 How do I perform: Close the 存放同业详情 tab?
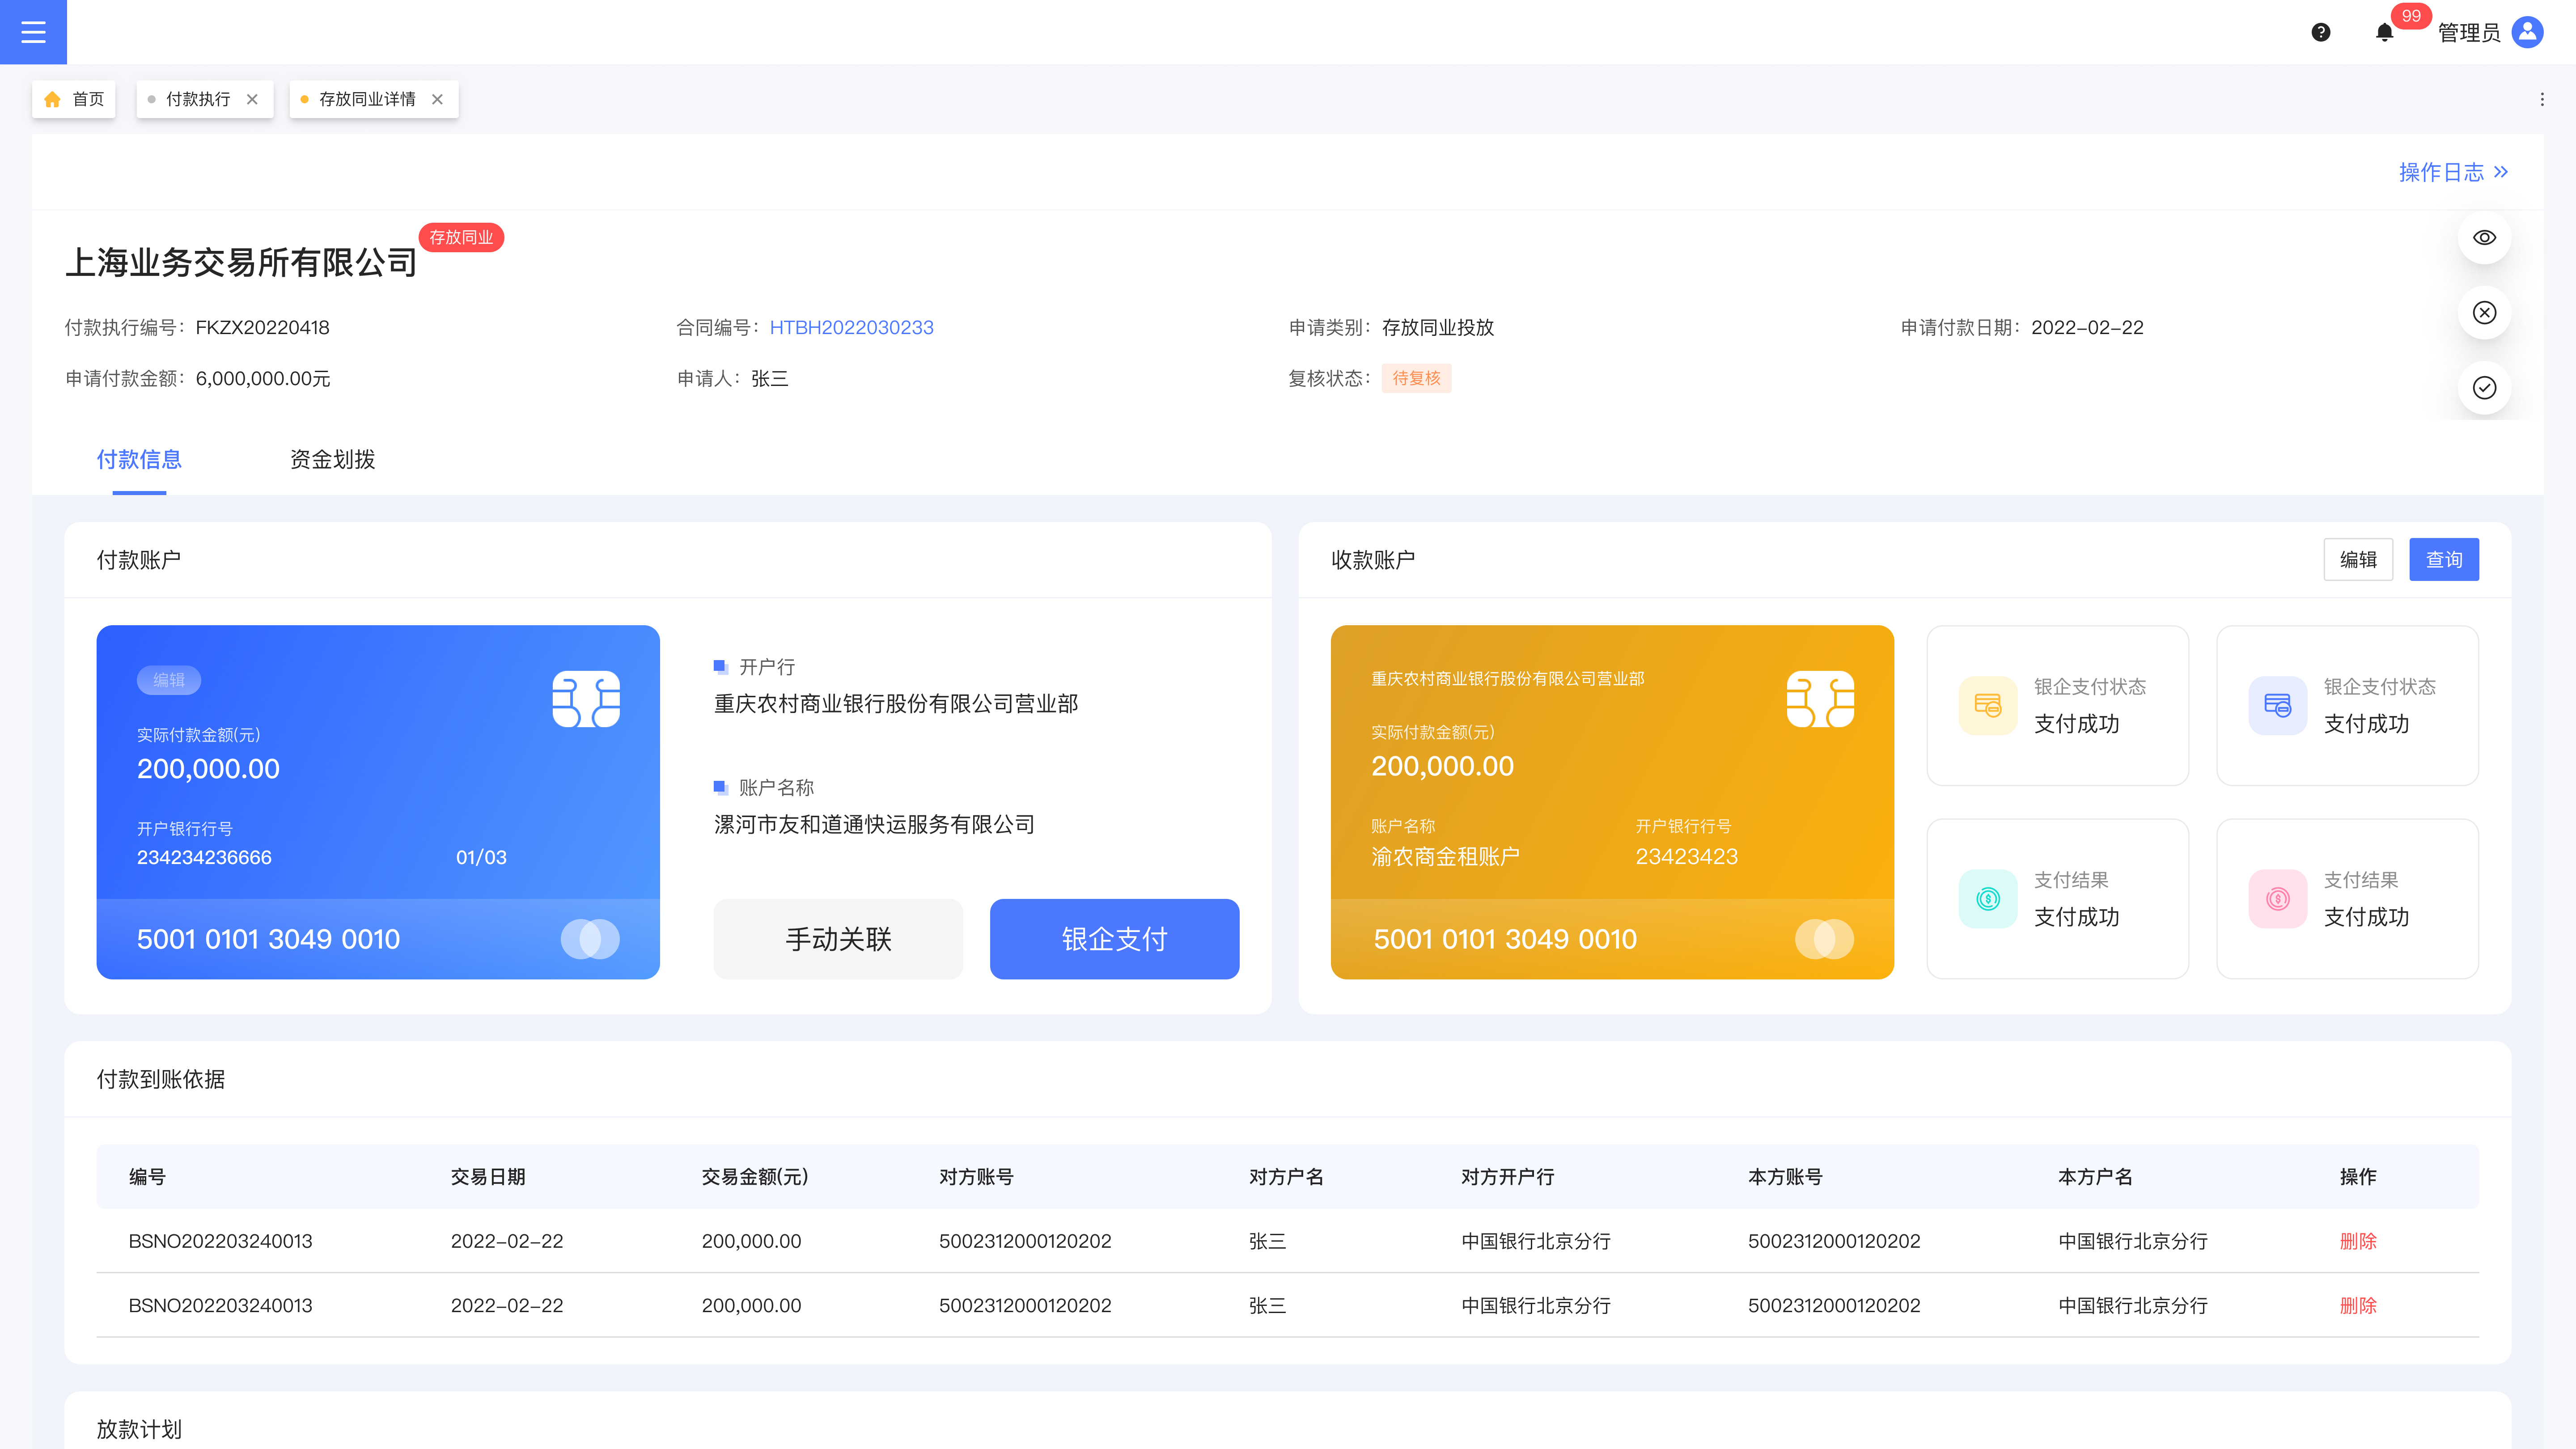(x=437, y=99)
